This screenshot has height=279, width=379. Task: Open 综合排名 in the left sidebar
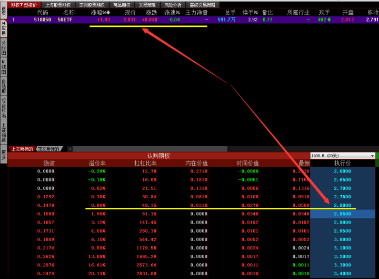(x=4, y=108)
